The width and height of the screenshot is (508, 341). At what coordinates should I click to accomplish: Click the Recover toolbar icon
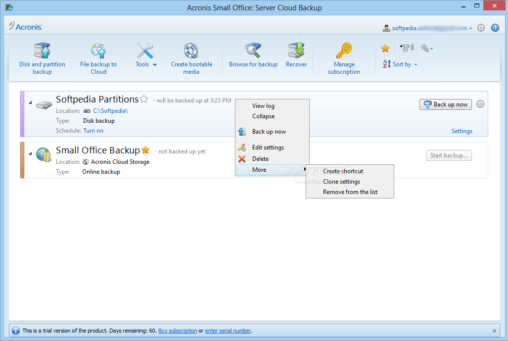click(296, 50)
